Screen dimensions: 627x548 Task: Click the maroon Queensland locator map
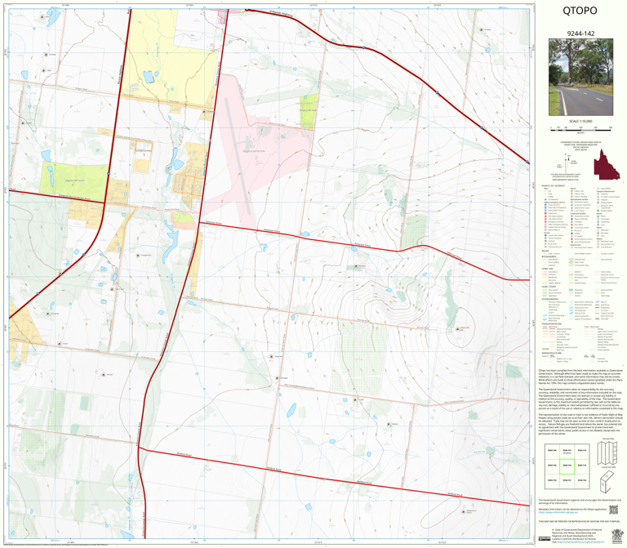[x=607, y=165]
